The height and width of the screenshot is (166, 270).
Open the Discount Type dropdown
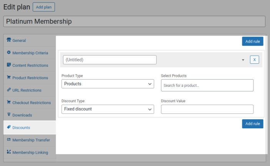[x=108, y=109]
